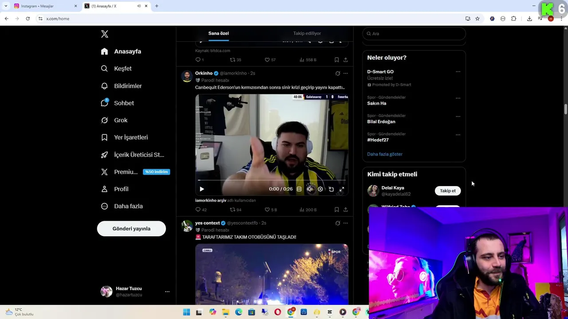Open Sohbet messages
Viewport: 568px width, 319px height.
point(117,103)
